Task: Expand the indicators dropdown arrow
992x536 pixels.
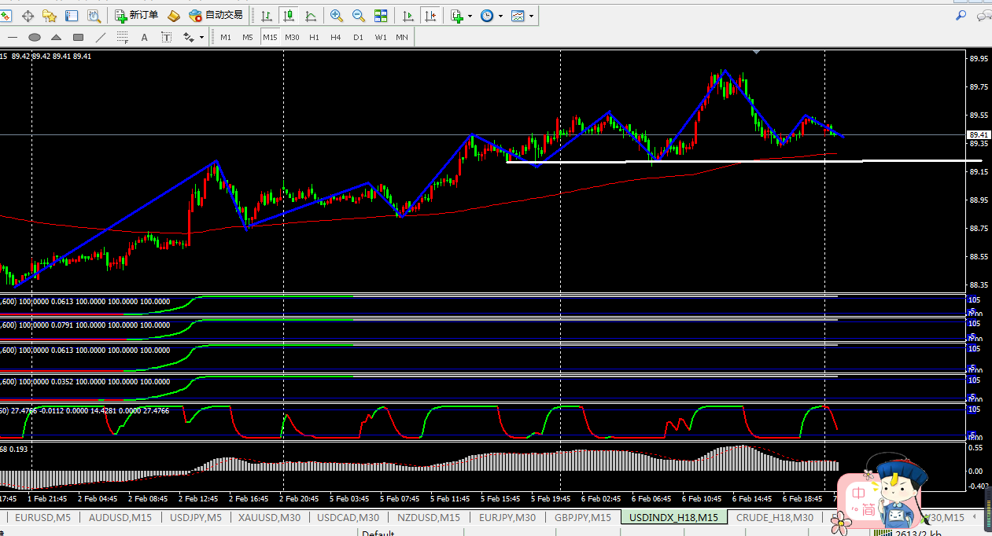Action: click(470, 16)
